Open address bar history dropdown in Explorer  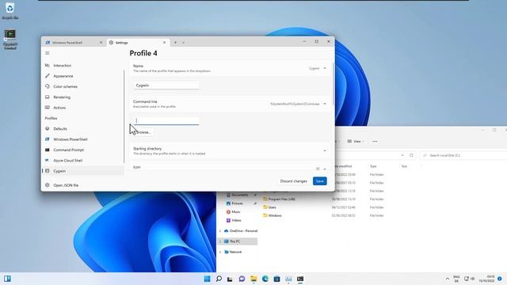402,155
